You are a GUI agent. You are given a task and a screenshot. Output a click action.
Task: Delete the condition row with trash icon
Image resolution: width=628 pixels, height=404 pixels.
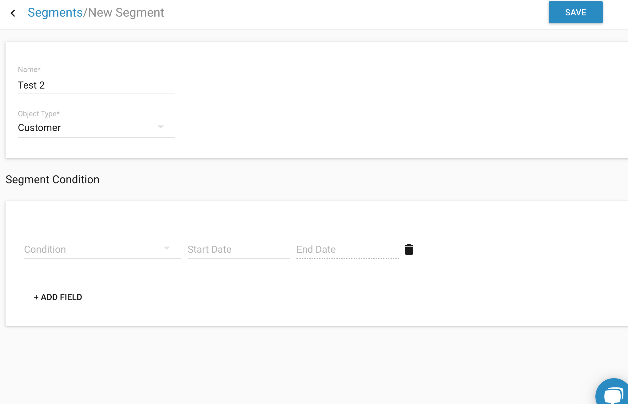pyautogui.click(x=409, y=249)
